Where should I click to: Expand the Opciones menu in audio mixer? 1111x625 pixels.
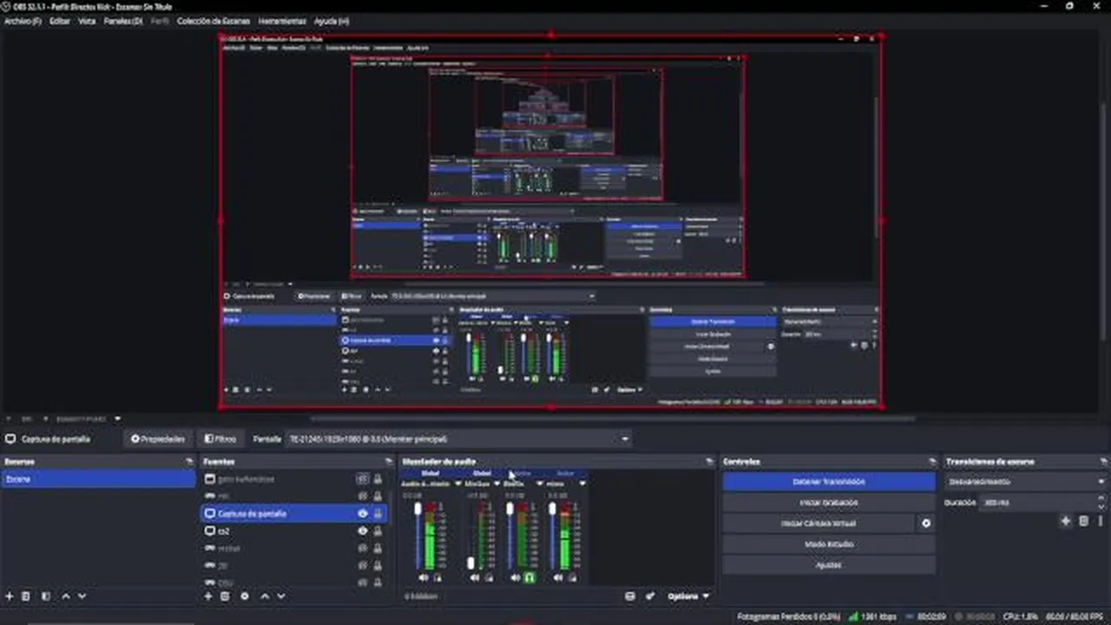pyautogui.click(x=689, y=596)
